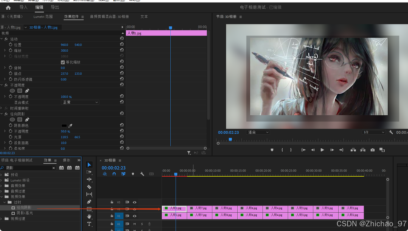Create rectangle mask under 不透明度 effect
This screenshot has height=231, width=408.
20,91
